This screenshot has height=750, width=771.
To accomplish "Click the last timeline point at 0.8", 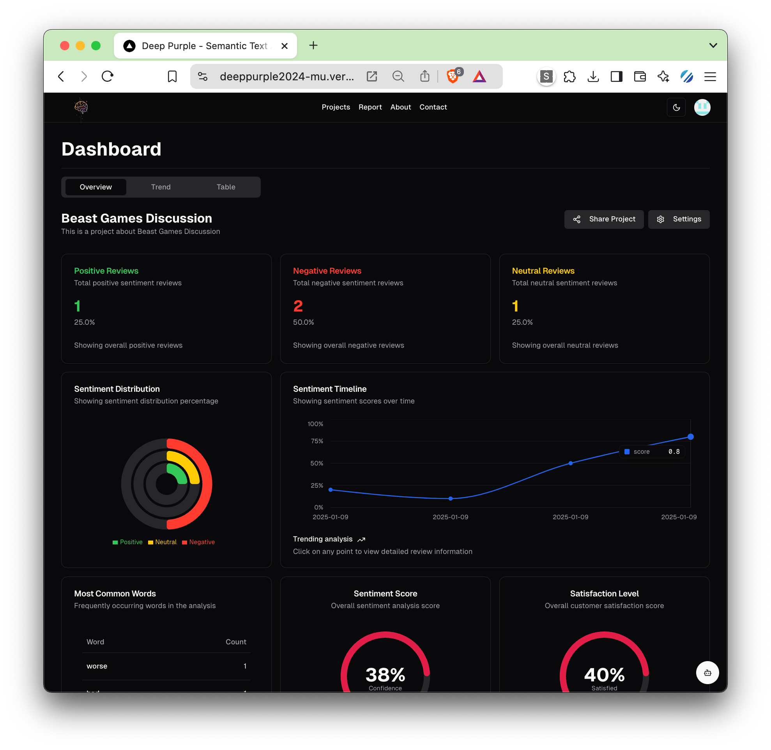I will (690, 437).
